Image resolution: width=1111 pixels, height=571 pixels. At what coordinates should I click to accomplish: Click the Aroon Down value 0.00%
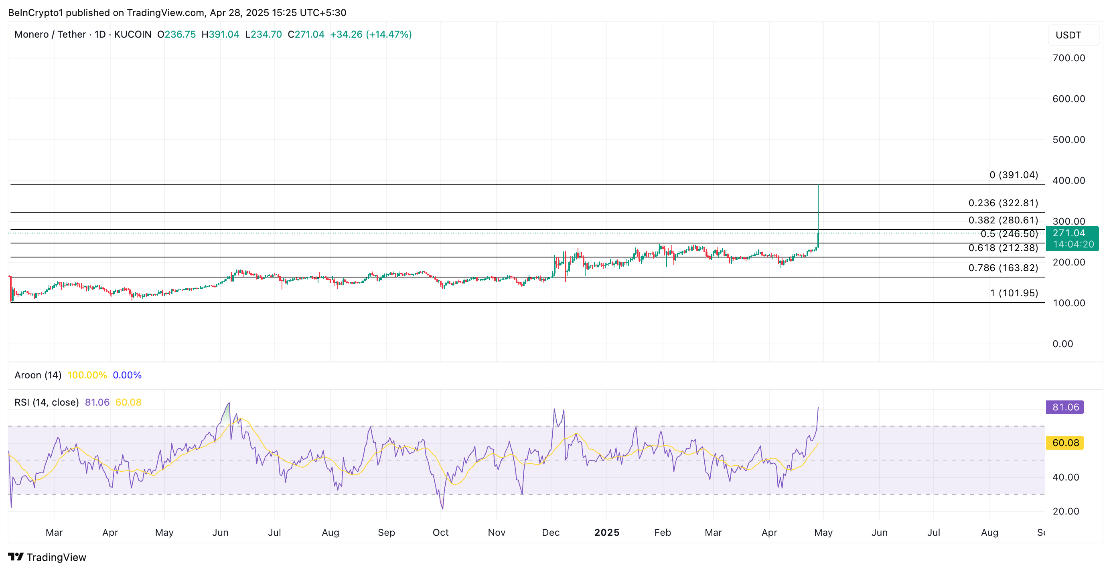[x=127, y=375]
